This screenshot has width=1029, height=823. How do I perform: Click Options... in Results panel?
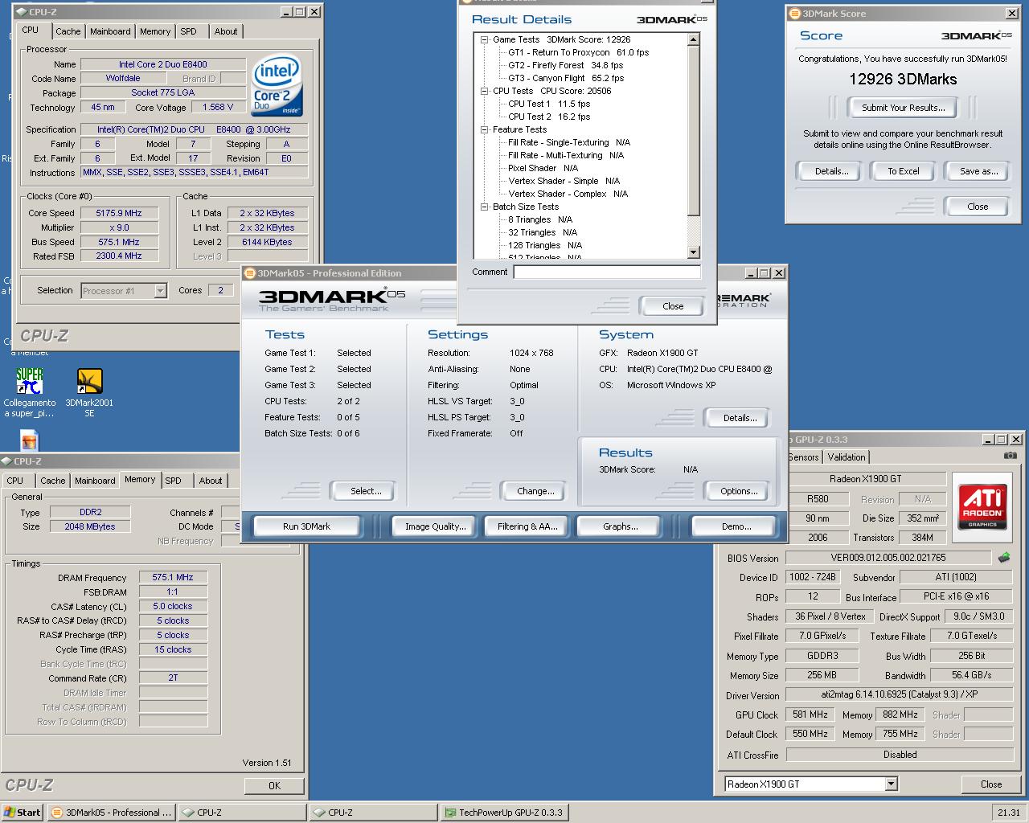pyautogui.click(x=739, y=491)
